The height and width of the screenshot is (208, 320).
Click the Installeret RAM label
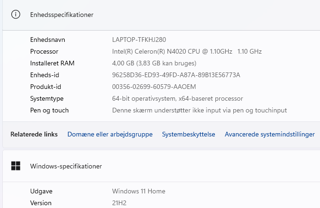tap(52, 63)
